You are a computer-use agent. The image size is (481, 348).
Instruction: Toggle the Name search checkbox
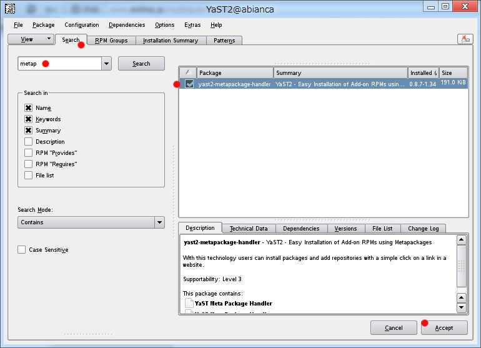pos(28,107)
